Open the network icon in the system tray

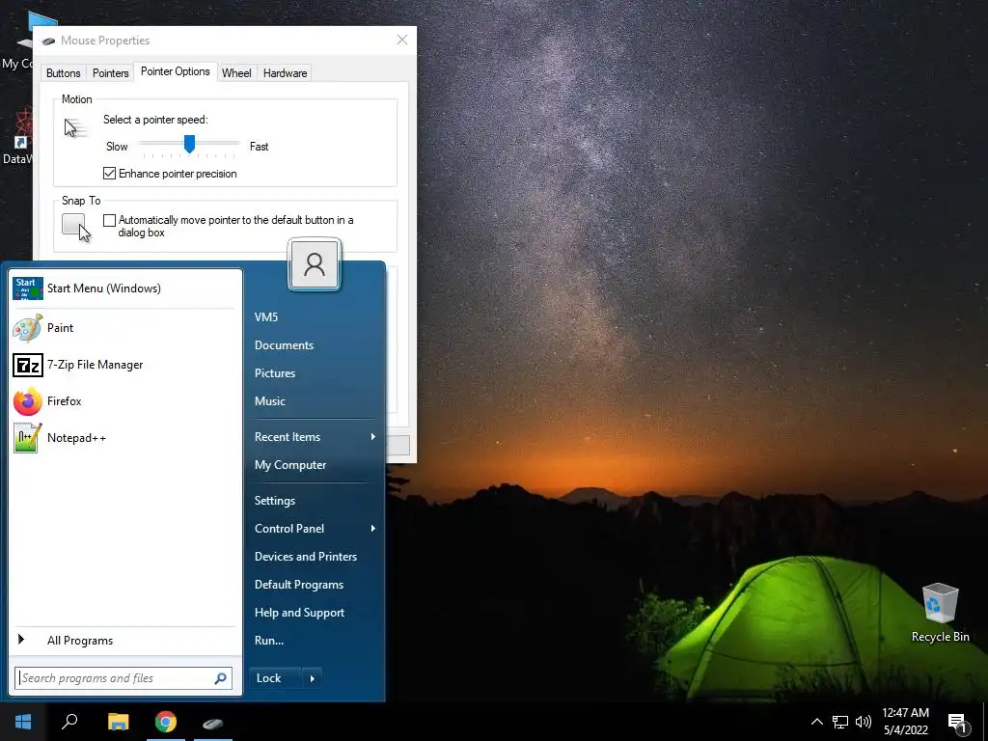click(x=840, y=722)
